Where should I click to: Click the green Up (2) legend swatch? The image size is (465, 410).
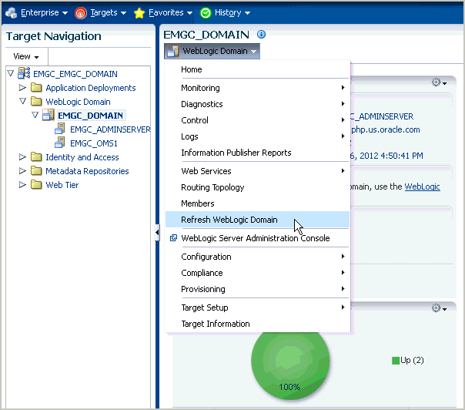[x=395, y=361]
